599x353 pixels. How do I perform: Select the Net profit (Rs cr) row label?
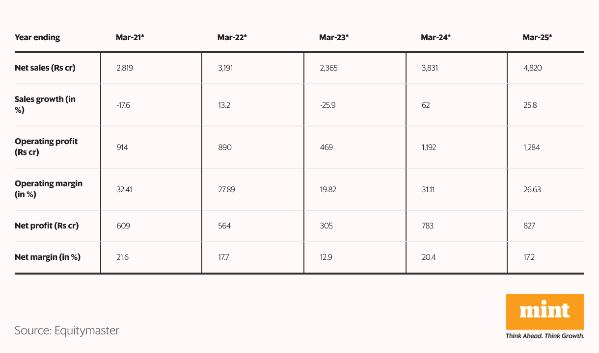click(47, 226)
